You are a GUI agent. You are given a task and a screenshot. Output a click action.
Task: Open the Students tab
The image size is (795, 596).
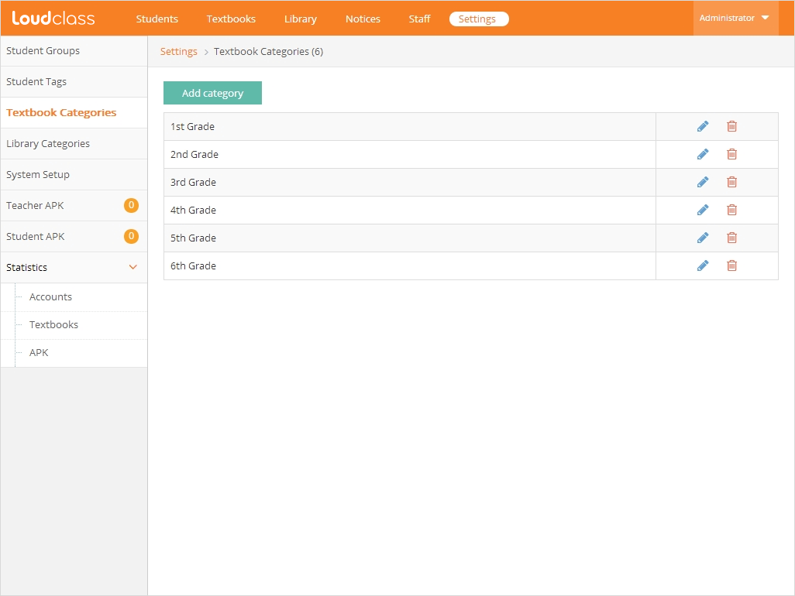coord(157,19)
